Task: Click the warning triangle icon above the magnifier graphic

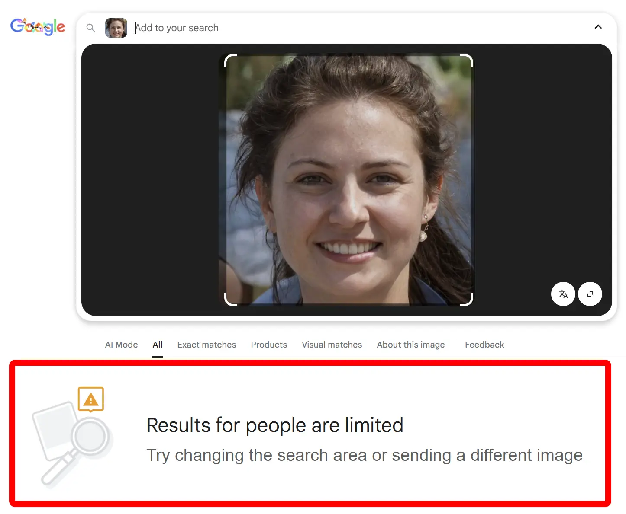Action: click(90, 399)
